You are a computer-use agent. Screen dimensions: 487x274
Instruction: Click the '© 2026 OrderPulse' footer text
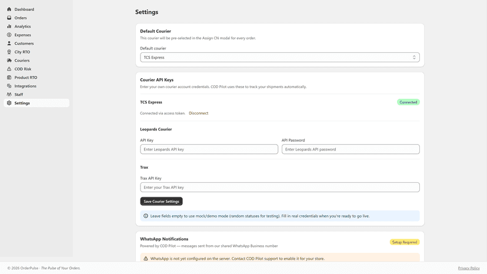point(23,268)
